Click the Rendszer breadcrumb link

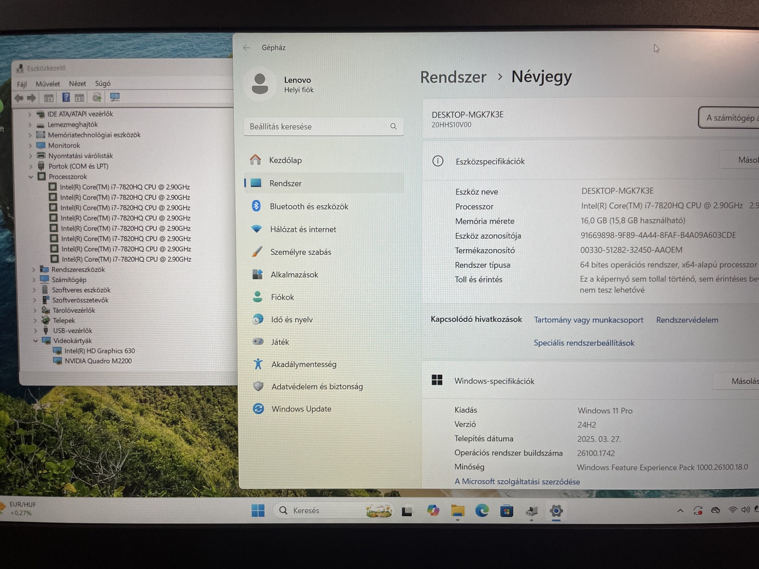tap(453, 77)
